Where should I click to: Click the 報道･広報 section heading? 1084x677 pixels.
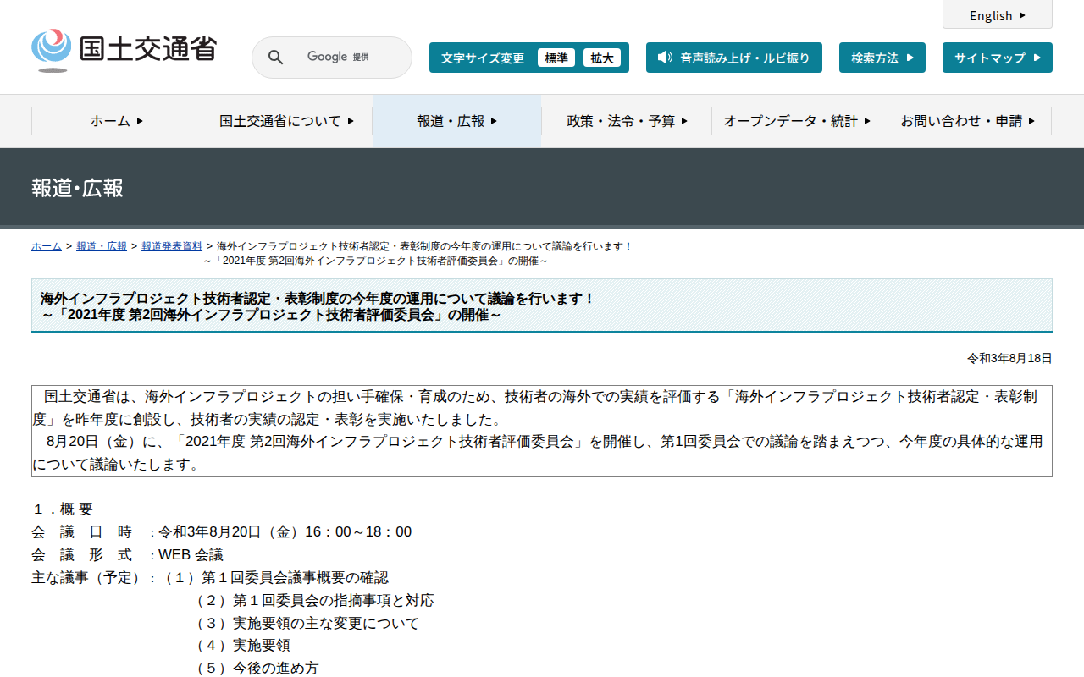click(x=78, y=188)
